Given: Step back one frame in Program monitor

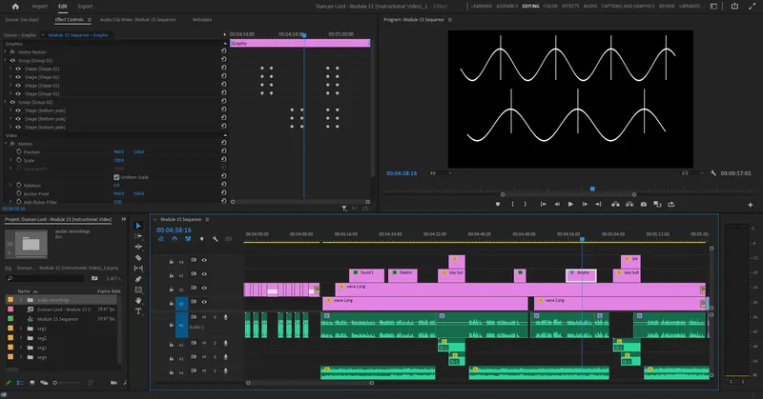Looking at the screenshot, I should pyautogui.click(x=557, y=205).
